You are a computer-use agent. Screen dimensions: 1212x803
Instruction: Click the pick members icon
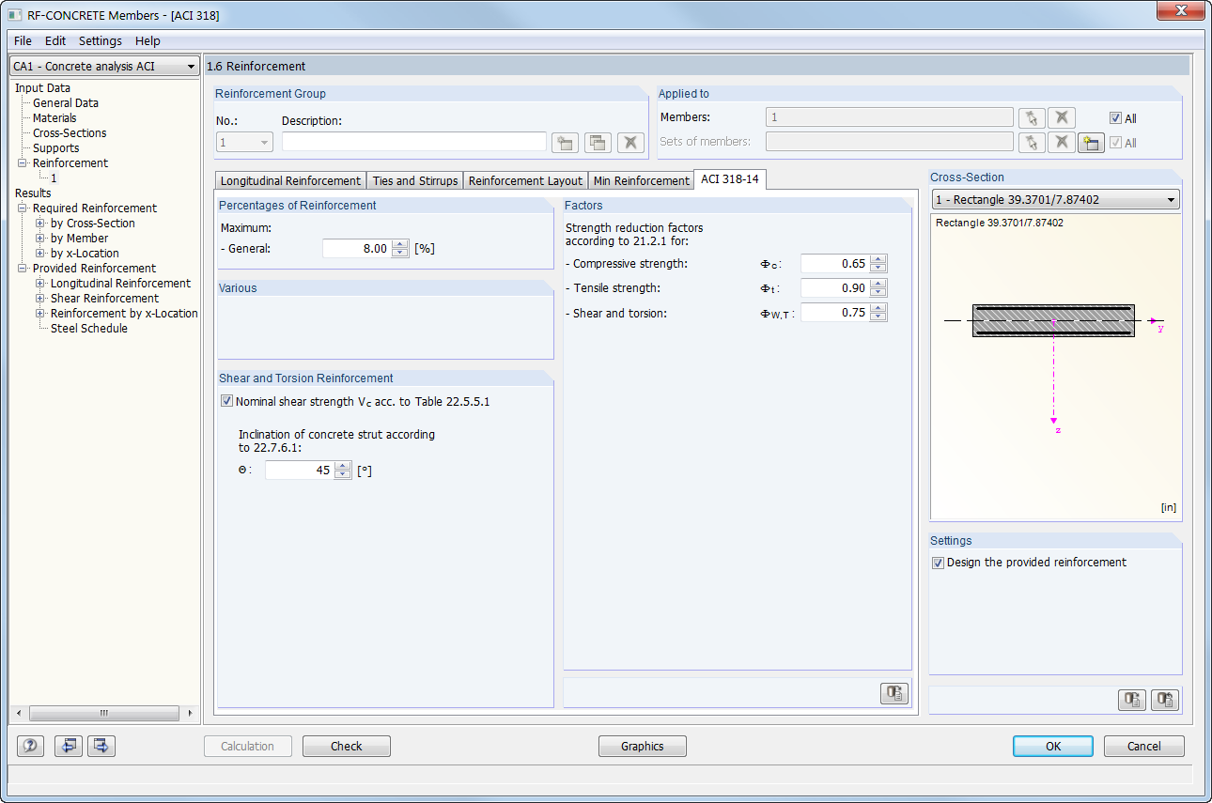tap(1031, 117)
